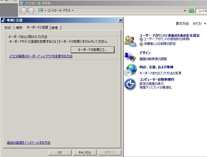Click the Design category monitor icon
The width and height of the screenshot is (207, 157).
point(131,56)
